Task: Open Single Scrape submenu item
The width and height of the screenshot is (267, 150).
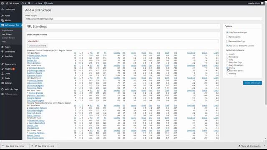Action: click(x=7, y=30)
